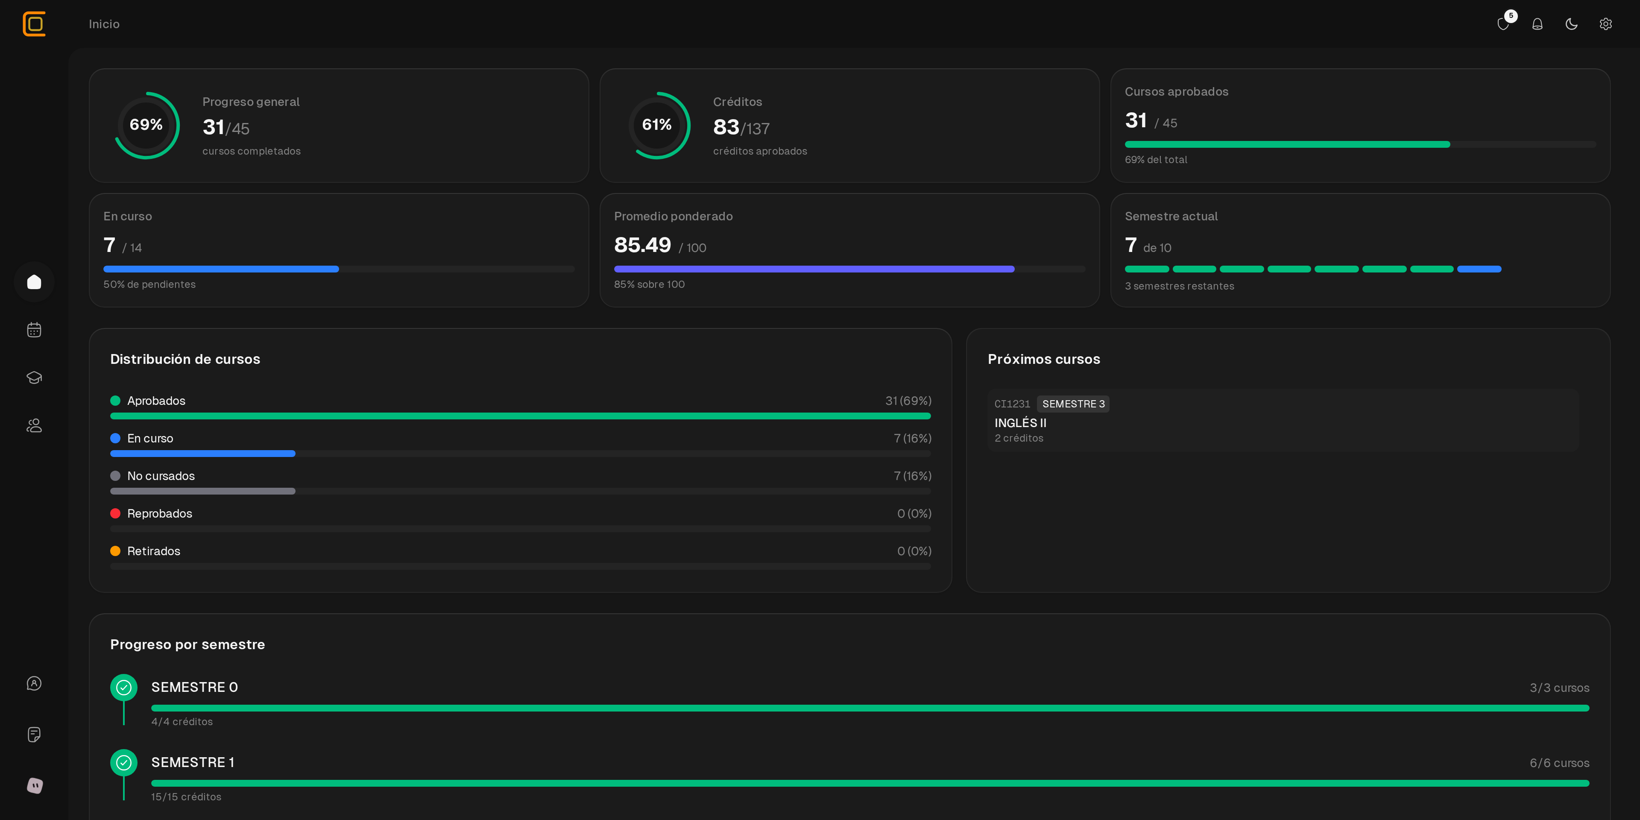Click the SEMESTRE 0 green check icon
This screenshot has width=1640, height=820.
[x=123, y=688]
